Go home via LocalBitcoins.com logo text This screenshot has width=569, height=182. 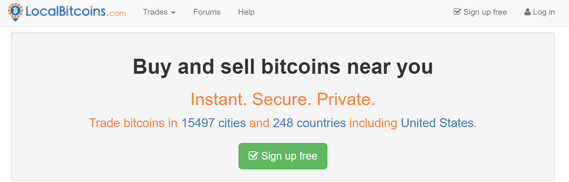(x=65, y=12)
